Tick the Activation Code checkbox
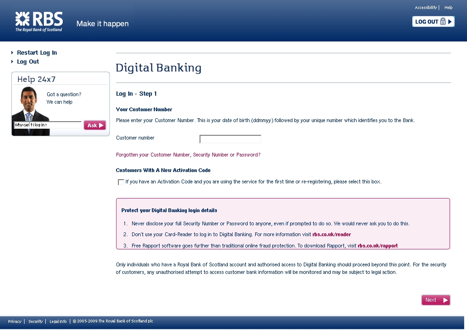The image size is (467, 330). 121,182
